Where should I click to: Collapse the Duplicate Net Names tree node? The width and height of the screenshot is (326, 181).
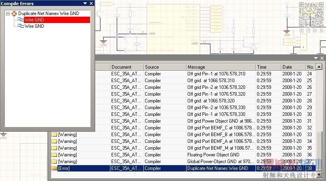tap(8, 13)
